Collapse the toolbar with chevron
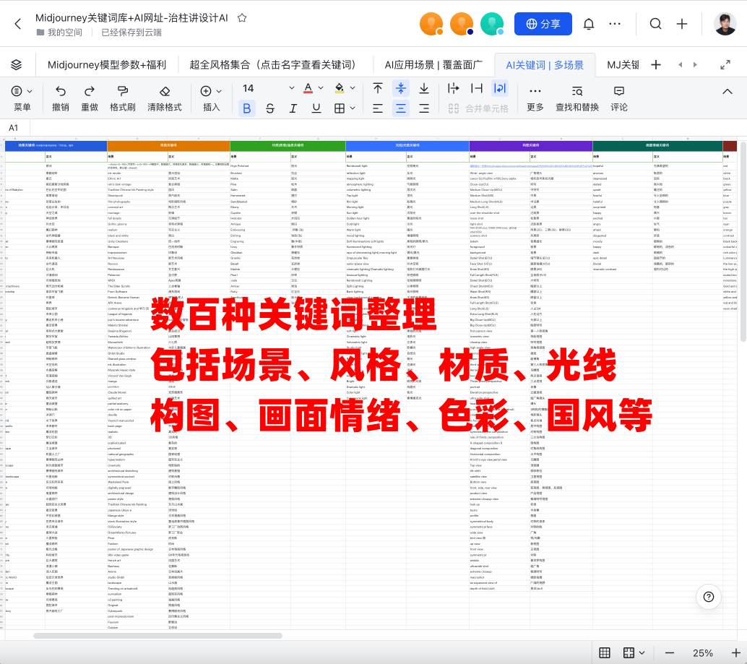747x664 pixels. (727, 92)
